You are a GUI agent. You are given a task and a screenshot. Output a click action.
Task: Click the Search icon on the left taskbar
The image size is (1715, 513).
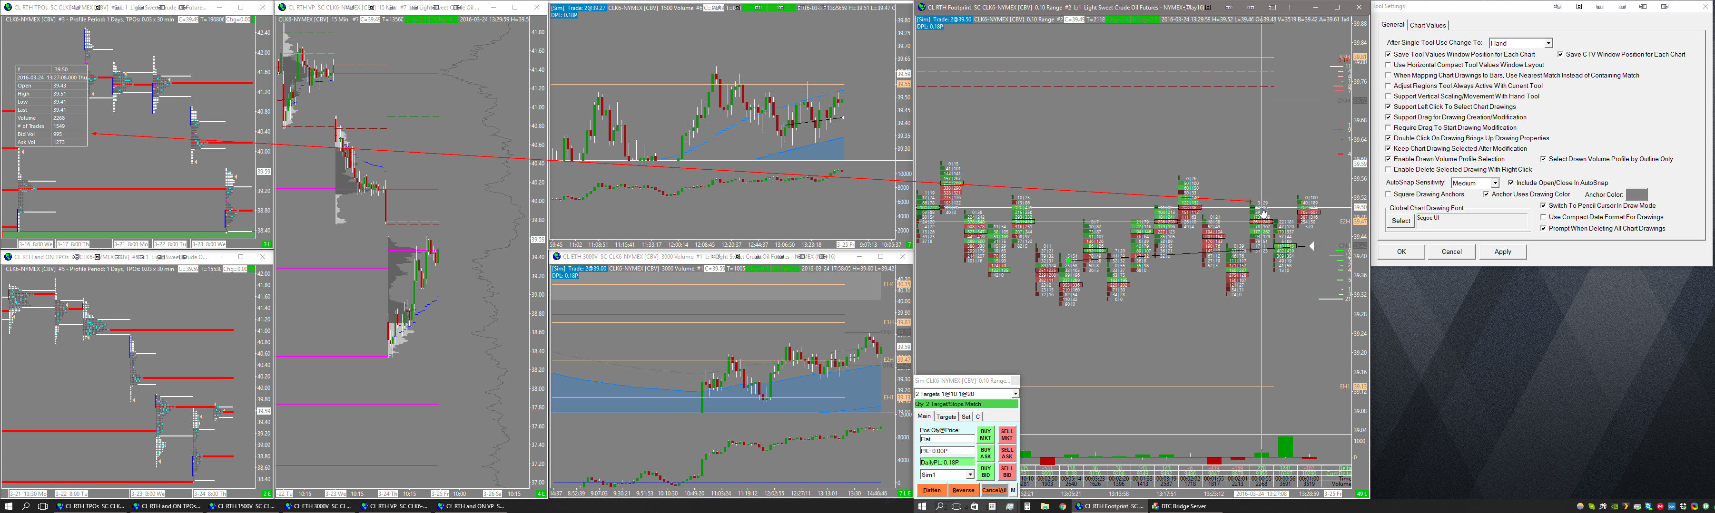26,506
